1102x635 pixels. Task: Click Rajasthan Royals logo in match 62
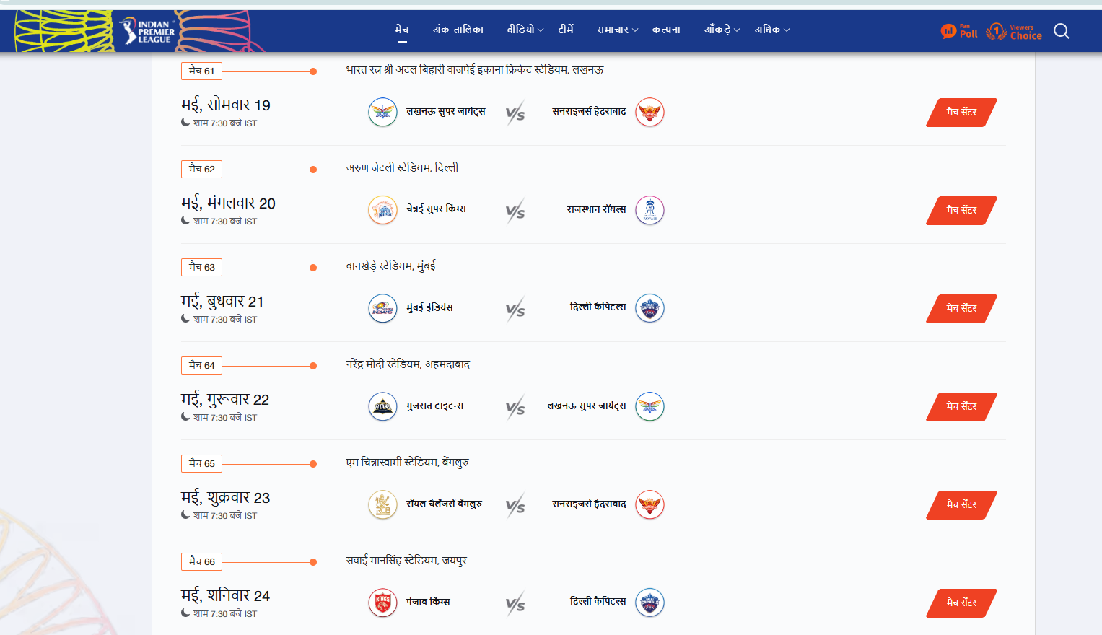(650, 210)
